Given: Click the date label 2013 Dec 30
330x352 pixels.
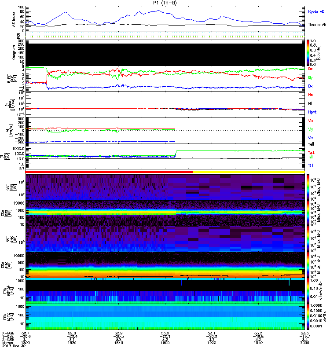Looking at the screenshot, I should click(x=14, y=346).
